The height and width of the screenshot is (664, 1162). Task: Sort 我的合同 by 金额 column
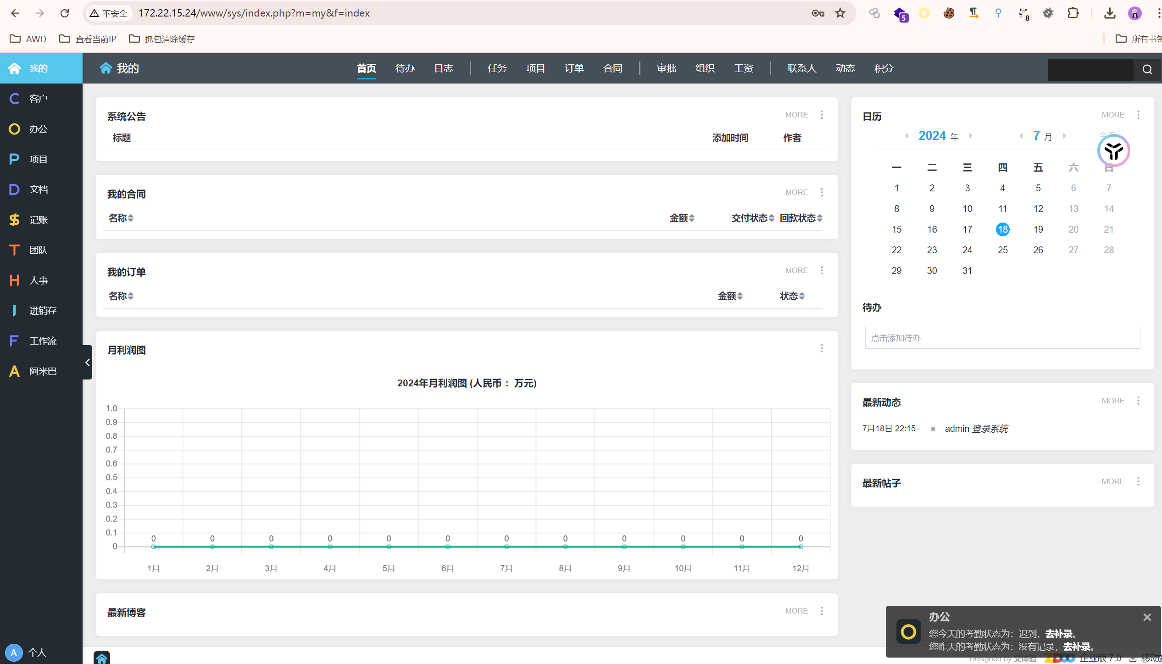click(x=682, y=218)
